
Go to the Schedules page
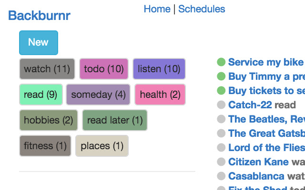202,9
